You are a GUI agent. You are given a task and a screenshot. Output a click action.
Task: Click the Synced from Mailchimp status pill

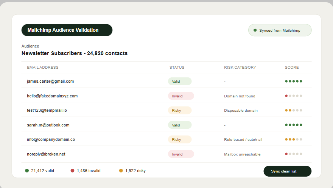(280, 30)
